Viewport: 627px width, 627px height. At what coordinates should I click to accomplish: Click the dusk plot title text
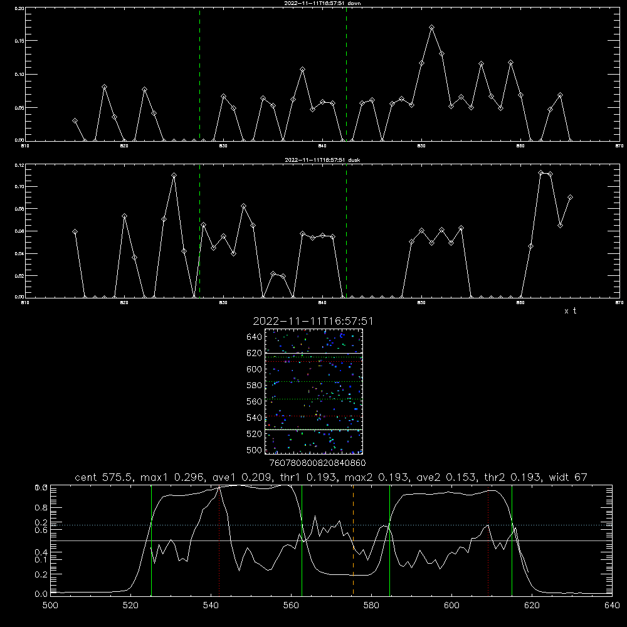[322, 160]
